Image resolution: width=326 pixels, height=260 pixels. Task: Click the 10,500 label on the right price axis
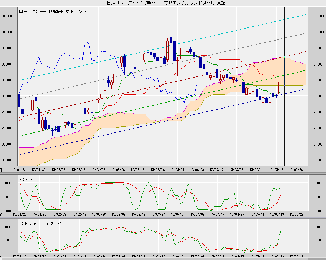pyautogui.click(x=318, y=16)
